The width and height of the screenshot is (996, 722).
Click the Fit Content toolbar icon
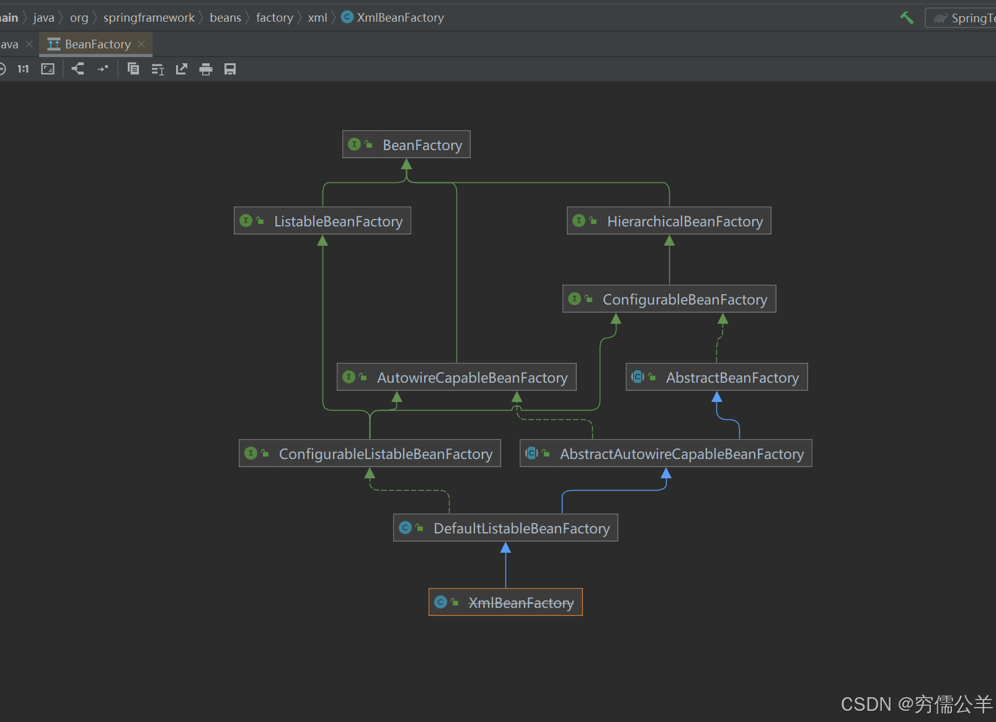pos(48,69)
